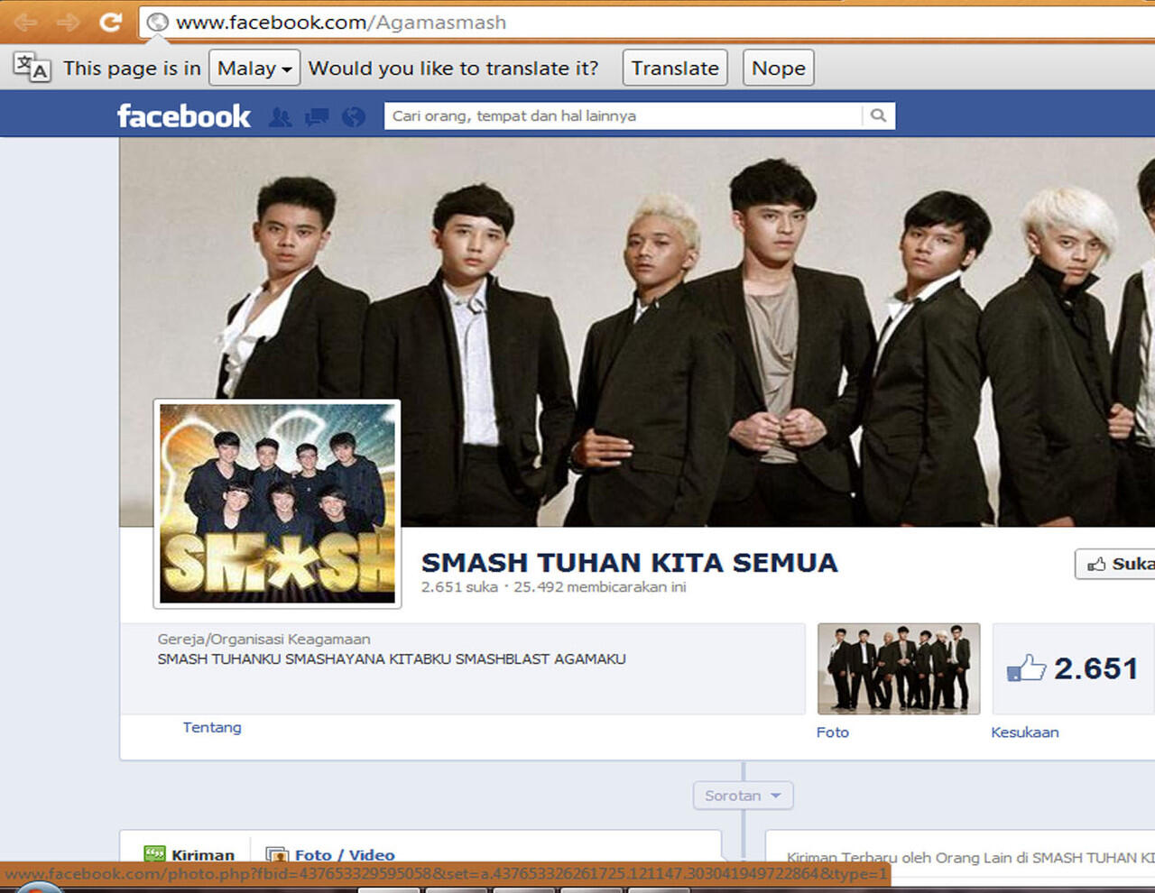Open the Kesukaan link
The height and width of the screenshot is (893, 1155).
coord(1025,732)
